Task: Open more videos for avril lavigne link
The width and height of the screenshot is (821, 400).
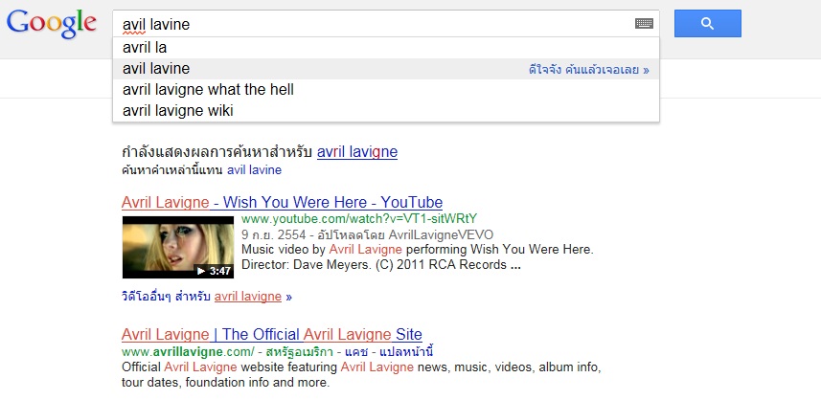Action: pos(207,297)
